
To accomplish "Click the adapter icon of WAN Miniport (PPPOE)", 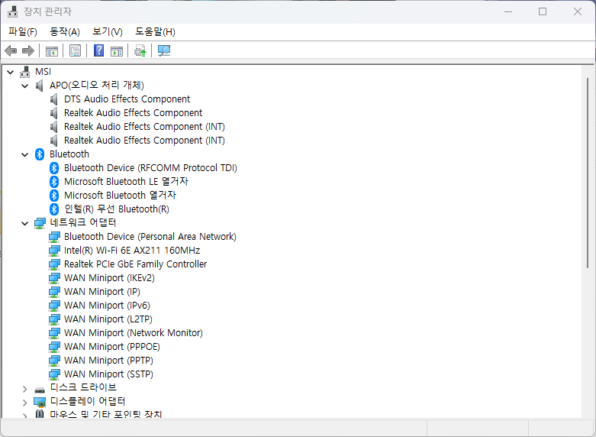I will (x=54, y=347).
